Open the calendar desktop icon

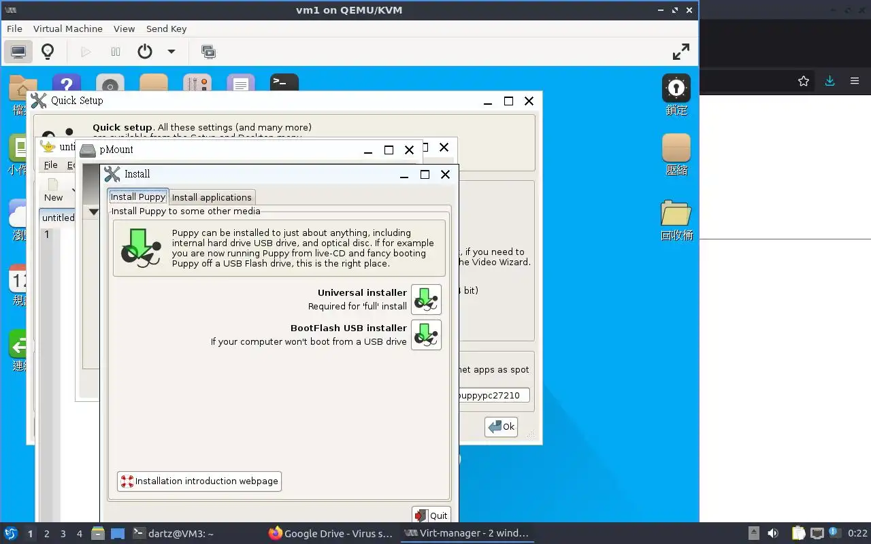tap(18, 279)
